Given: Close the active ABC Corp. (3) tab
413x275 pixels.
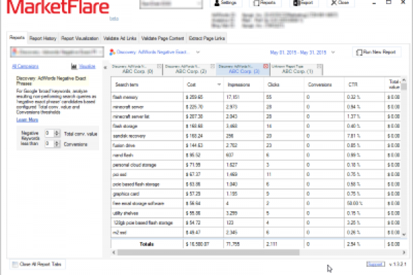Looking at the screenshot, I should tap(266, 66).
